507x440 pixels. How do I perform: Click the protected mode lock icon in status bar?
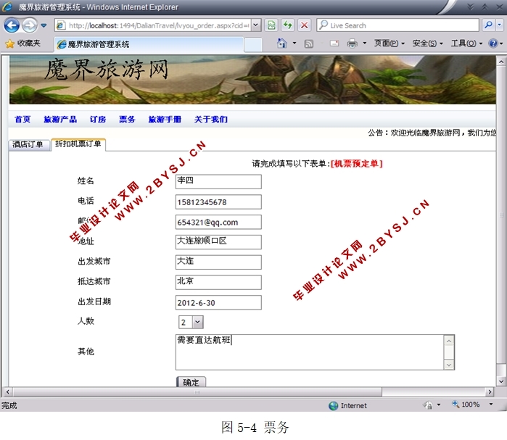(428, 405)
